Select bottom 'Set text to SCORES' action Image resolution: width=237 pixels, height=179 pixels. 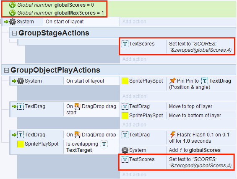pyautogui.click(x=200, y=162)
